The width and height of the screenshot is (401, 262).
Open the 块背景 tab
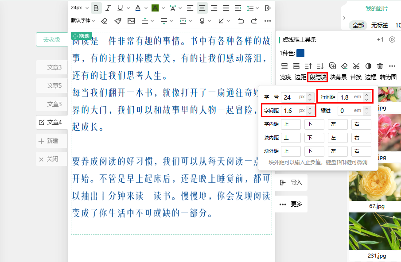coord(338,77)
